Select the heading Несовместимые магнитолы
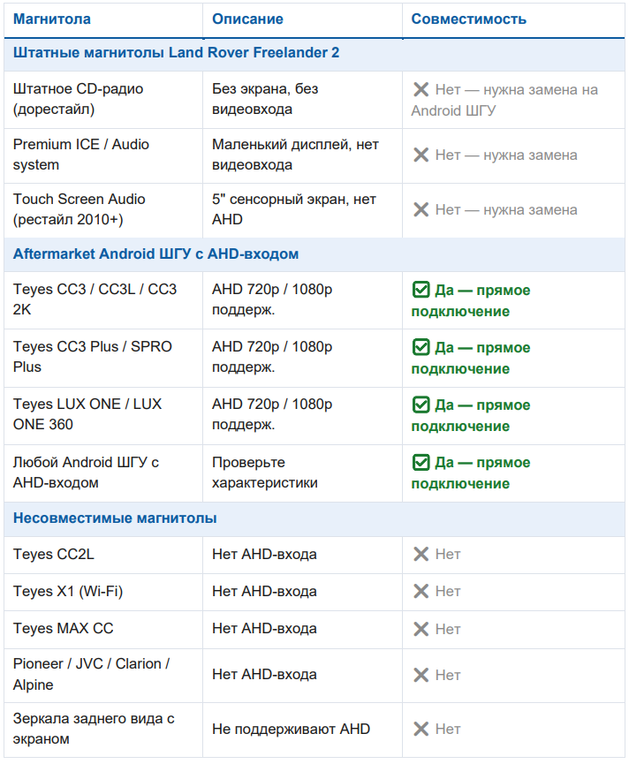The height and width of the screenshot is (764, 629). 115,518
